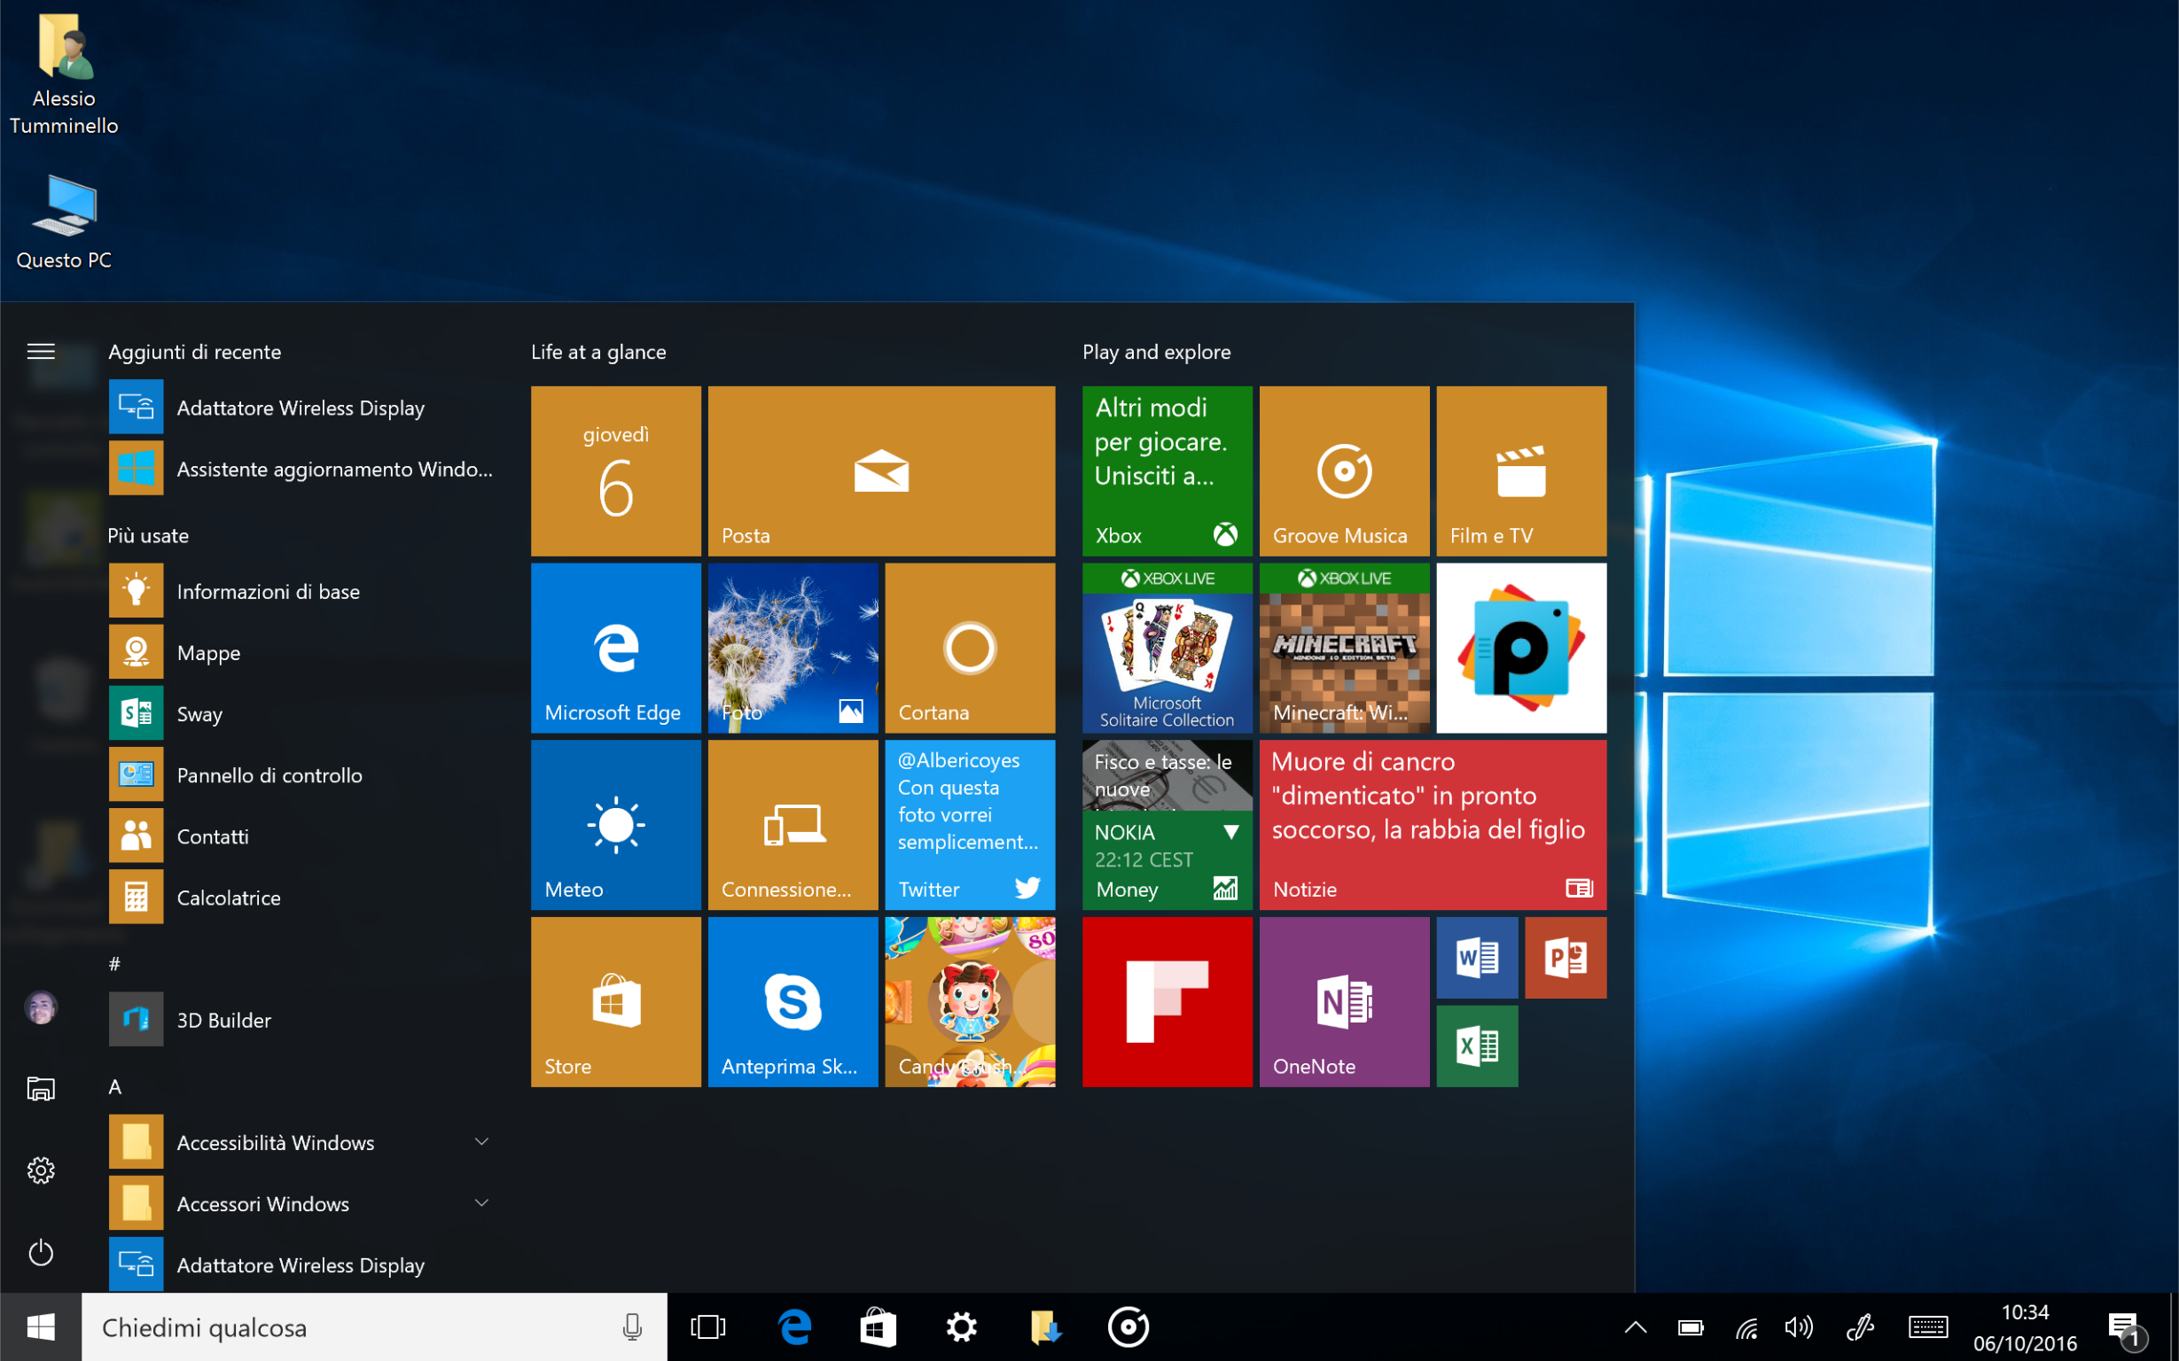Activate Cortana microphone in search box
Image resolution: width=2179 pixels, height=1361 pixels.
pyautogui.click(x=632, y=1327)
